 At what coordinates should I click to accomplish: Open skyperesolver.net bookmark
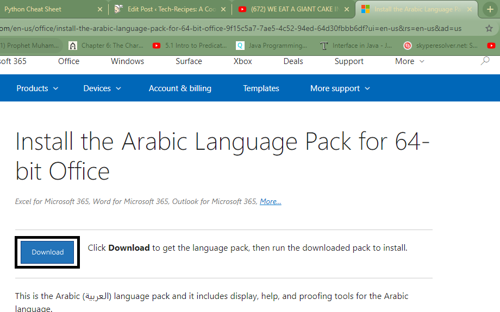tap(440, 46)
